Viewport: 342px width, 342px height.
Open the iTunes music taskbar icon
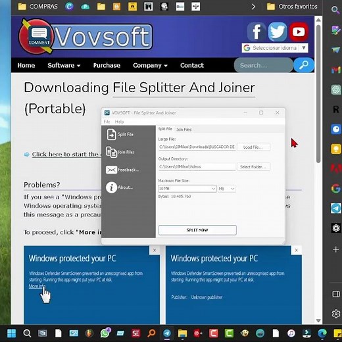[291, 333]
